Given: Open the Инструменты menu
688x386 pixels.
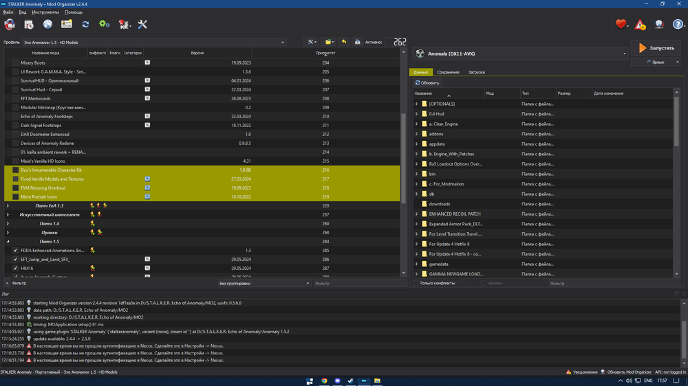Looking at the screenshot, I should click(45, 12).
